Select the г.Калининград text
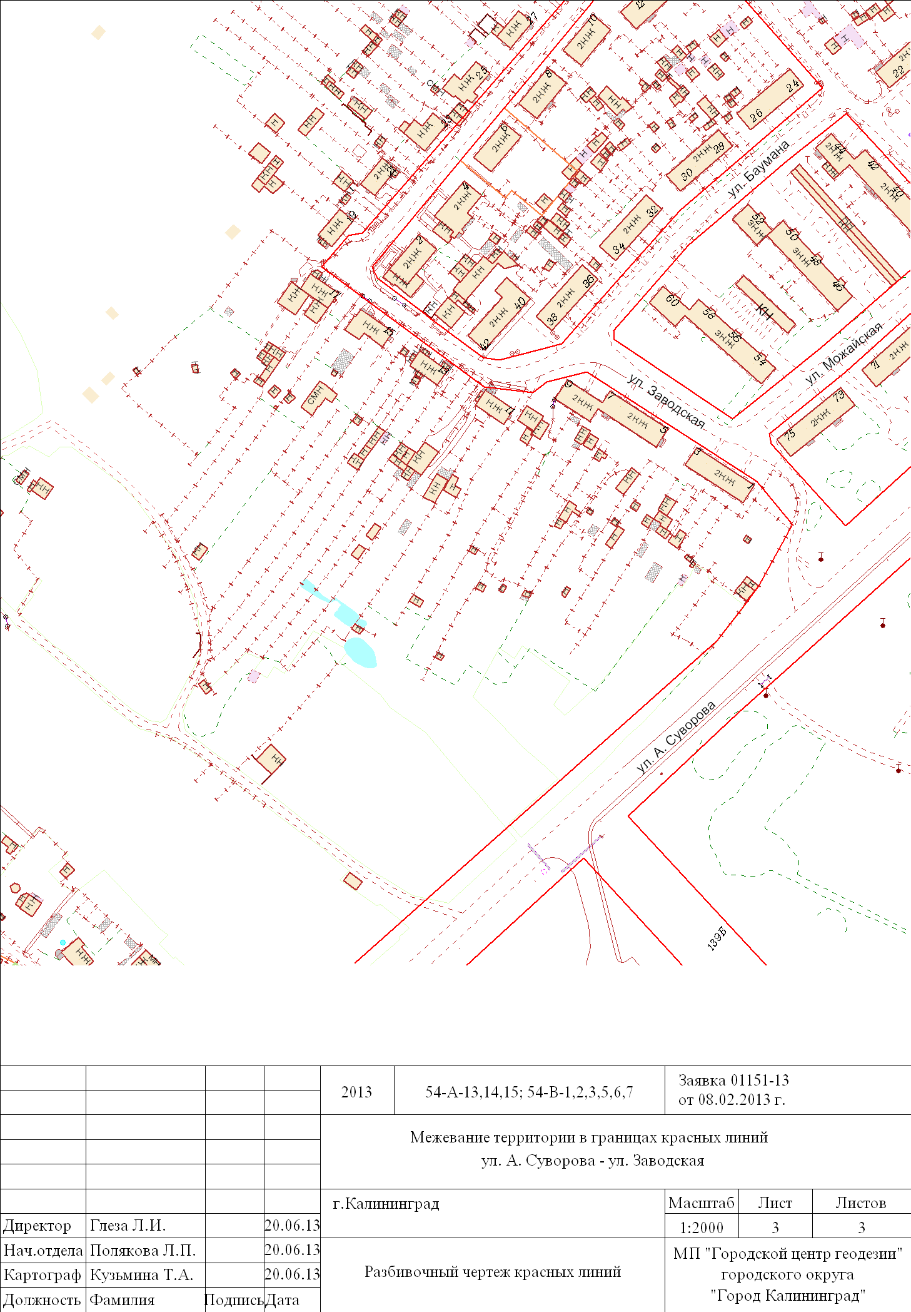911x1312 pixels. pyautogui.click(x=386, y=1203)
